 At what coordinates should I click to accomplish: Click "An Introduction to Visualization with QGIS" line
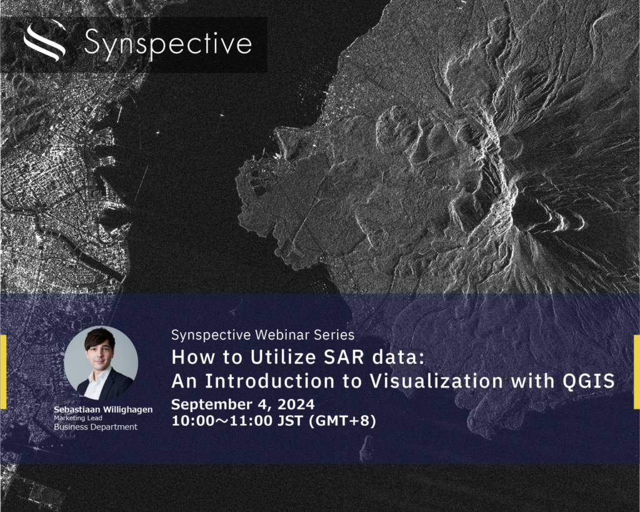393,381
